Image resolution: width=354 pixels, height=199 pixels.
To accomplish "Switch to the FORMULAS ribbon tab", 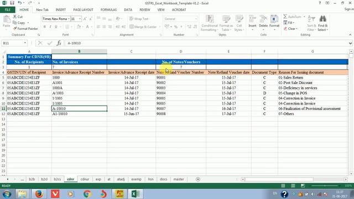I will click(x=108, y=10).
